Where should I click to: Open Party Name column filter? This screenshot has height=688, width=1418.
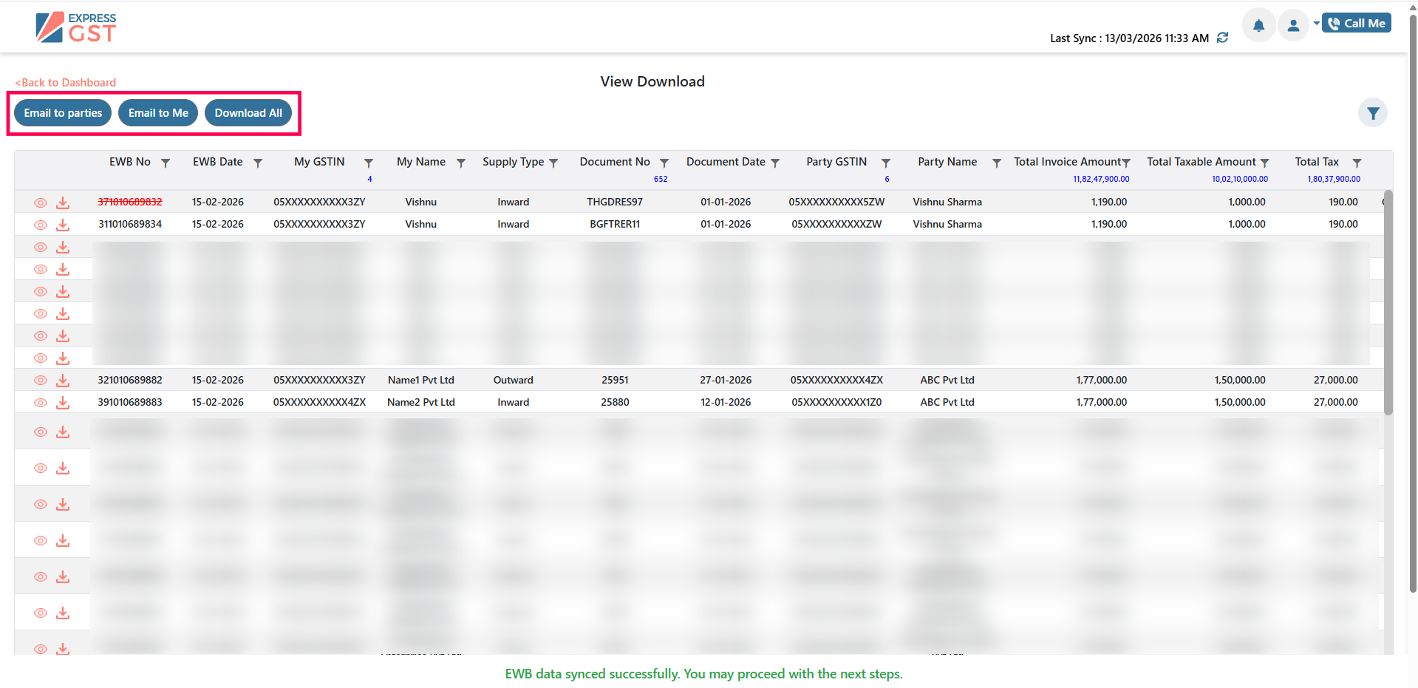point(996,163)
